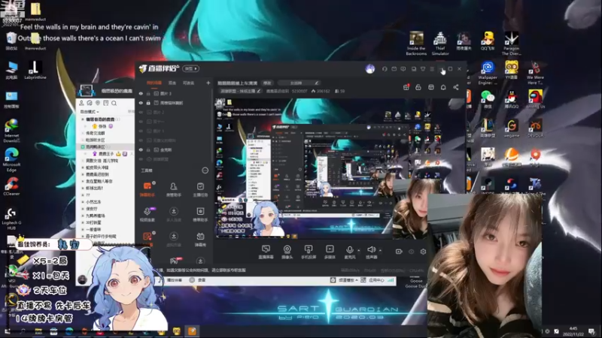Image resolution: width=602 pixels, height=338 pixels.
Task: Expand the speaker options arrow
Action: coord(380,251)
